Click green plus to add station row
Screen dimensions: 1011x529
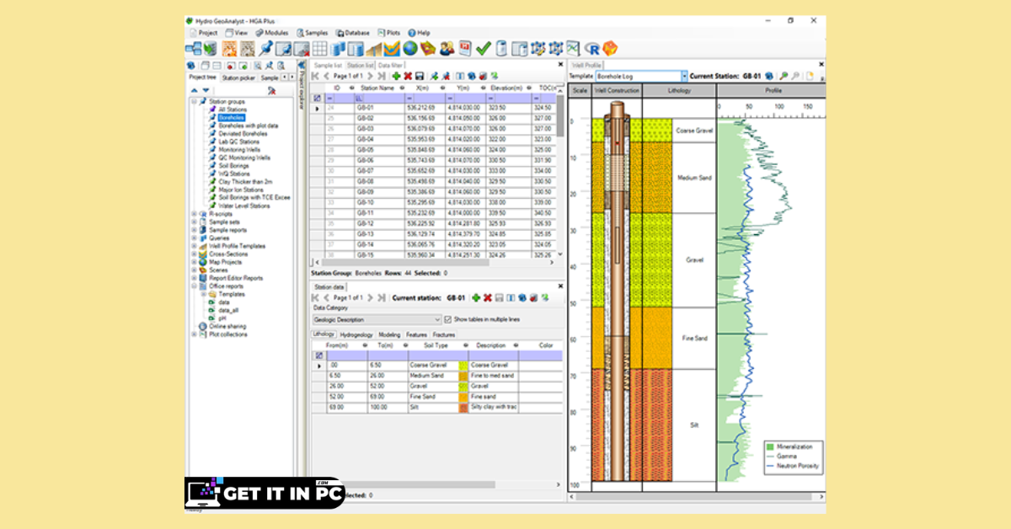coord(396,76)
